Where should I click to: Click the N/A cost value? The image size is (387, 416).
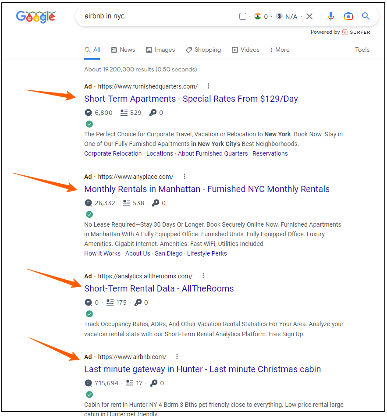(x=291, y=17)
